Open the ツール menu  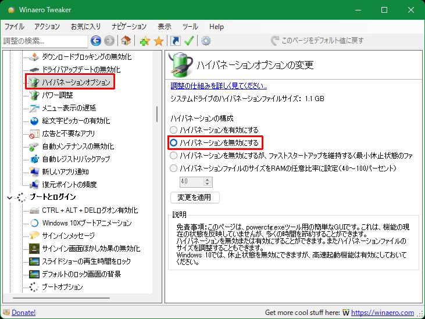pos(190,27)
